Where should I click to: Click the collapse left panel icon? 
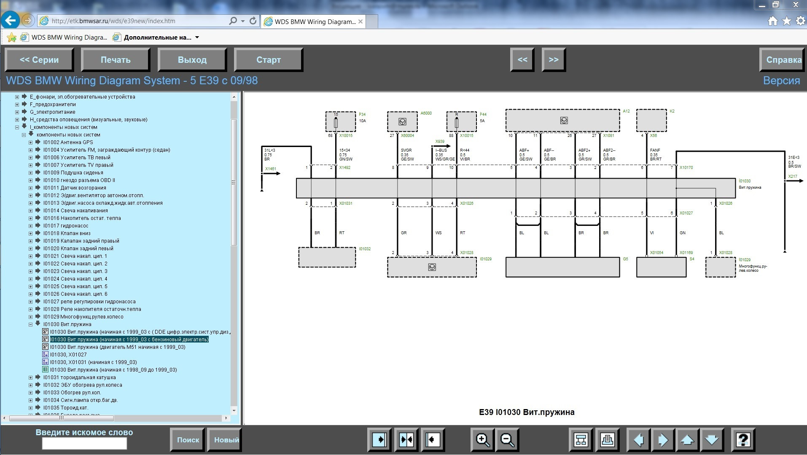[433, 440]
